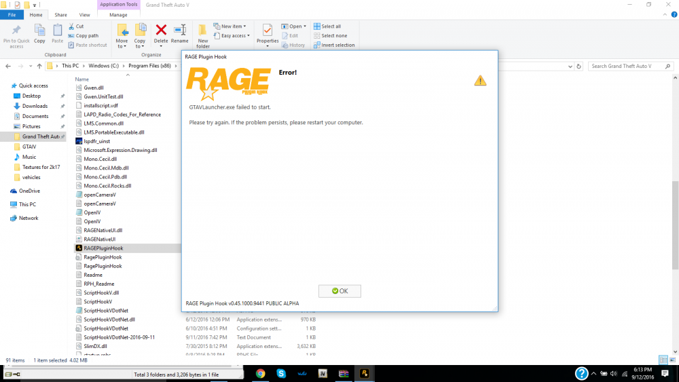
Task: Select Quick access in navigation pane
Action: [x=33, y=85]
